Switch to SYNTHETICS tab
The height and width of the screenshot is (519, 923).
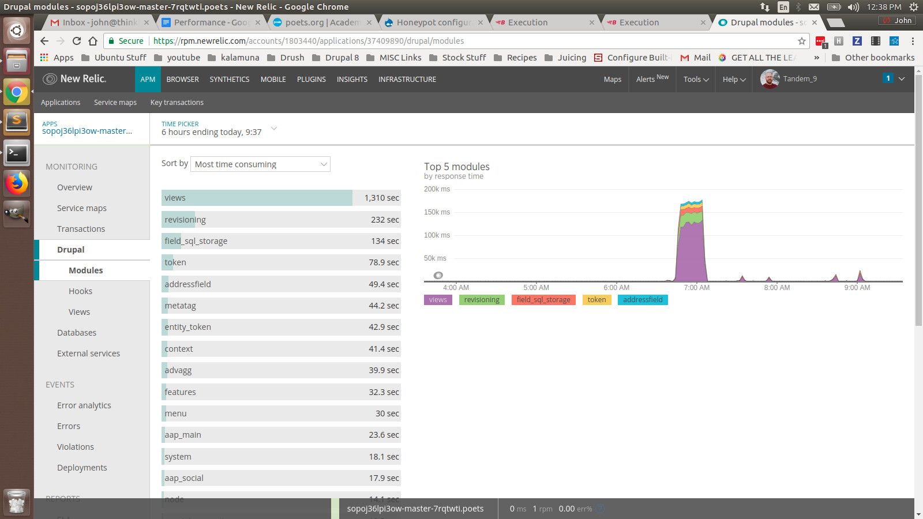(230, 79)
